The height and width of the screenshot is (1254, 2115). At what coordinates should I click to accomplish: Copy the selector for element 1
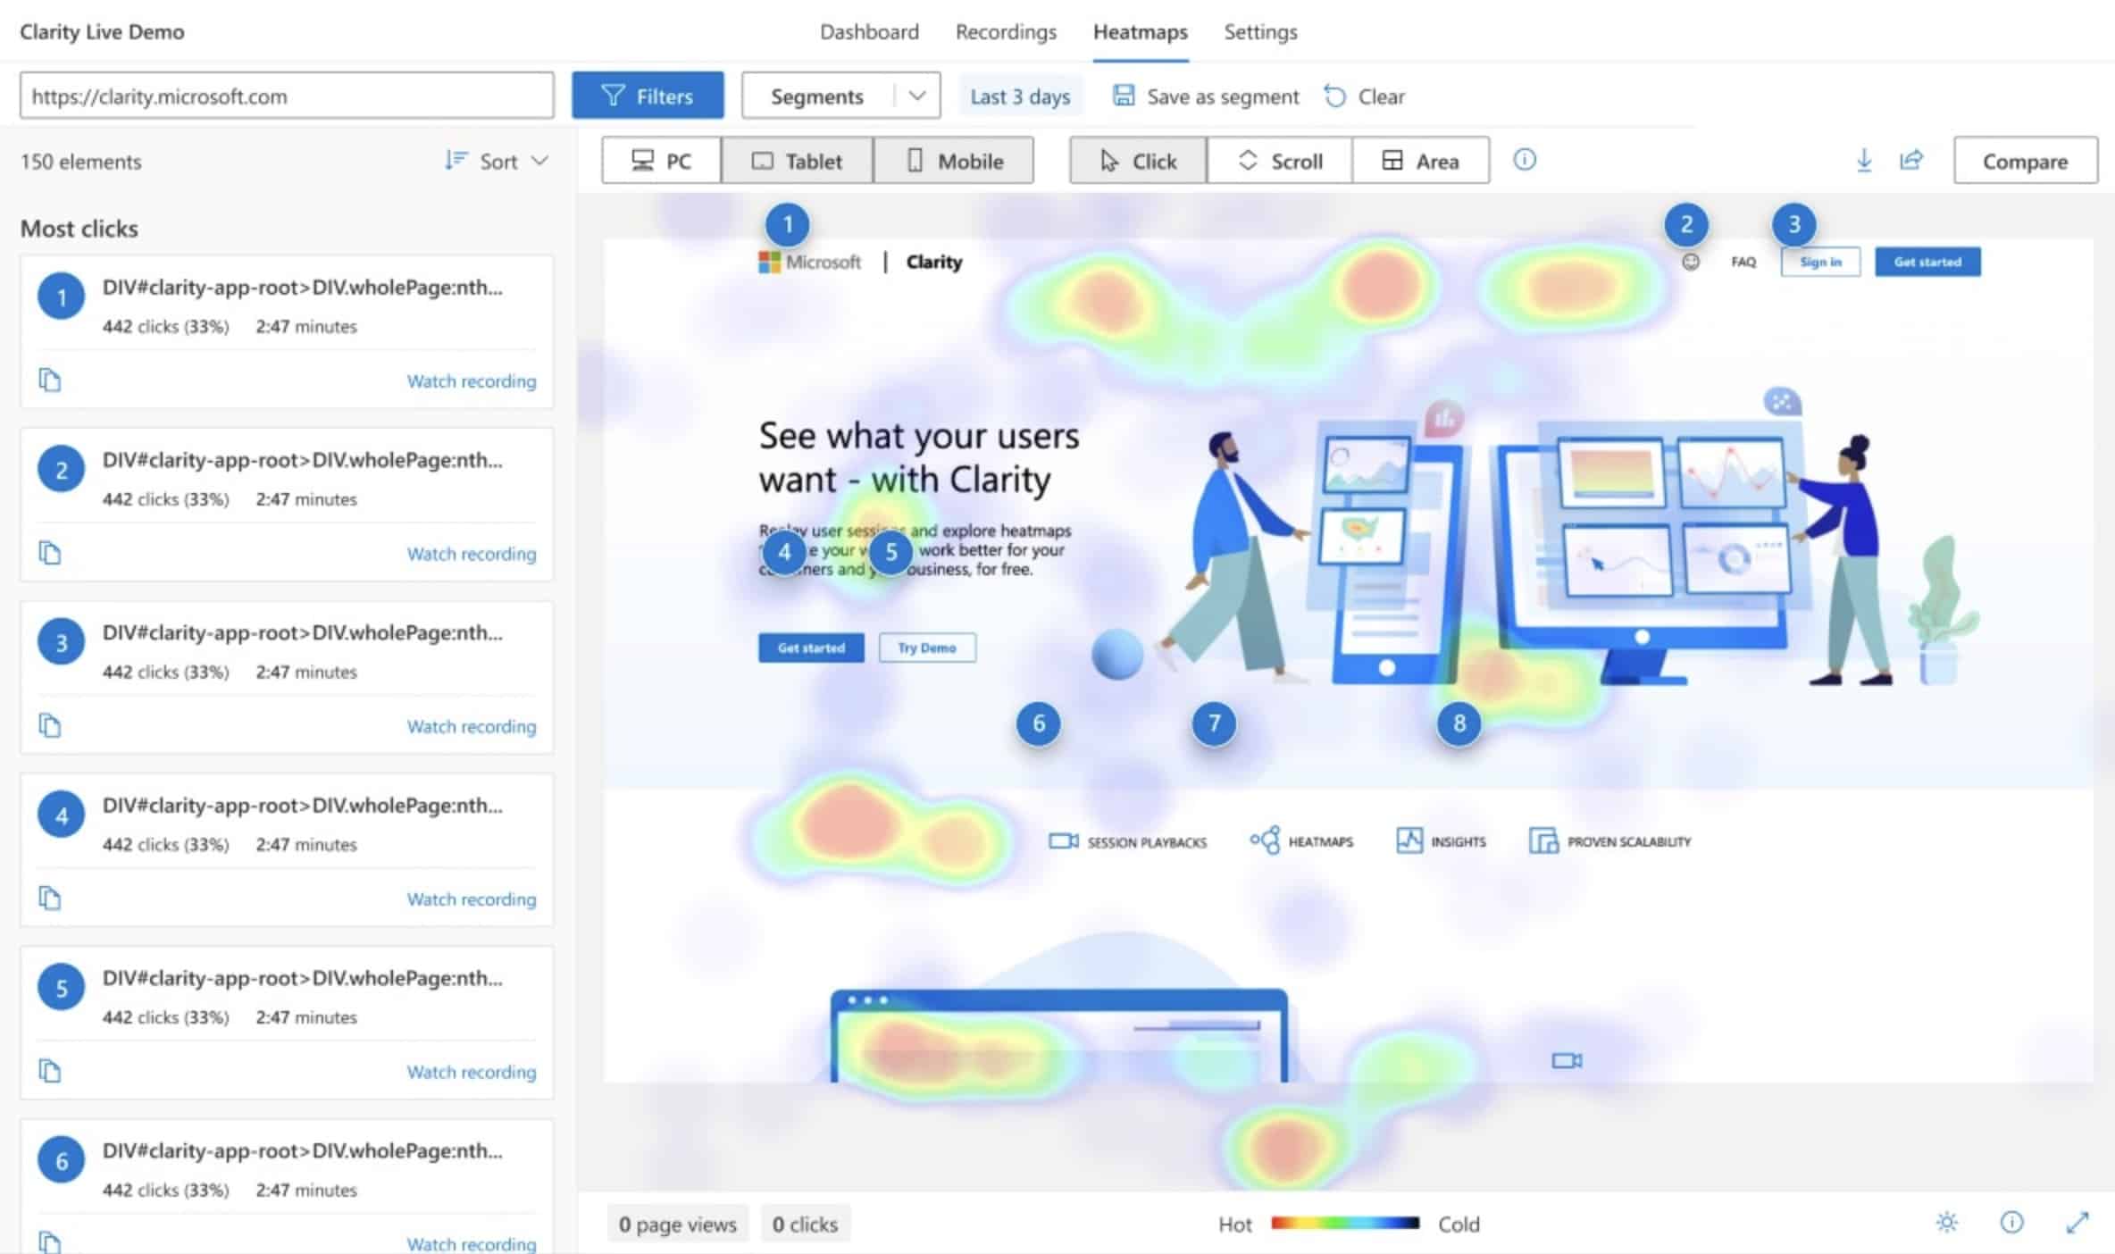(50, 380)
